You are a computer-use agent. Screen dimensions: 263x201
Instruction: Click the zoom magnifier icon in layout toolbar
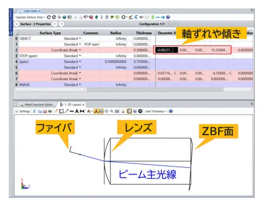[112, 111]
